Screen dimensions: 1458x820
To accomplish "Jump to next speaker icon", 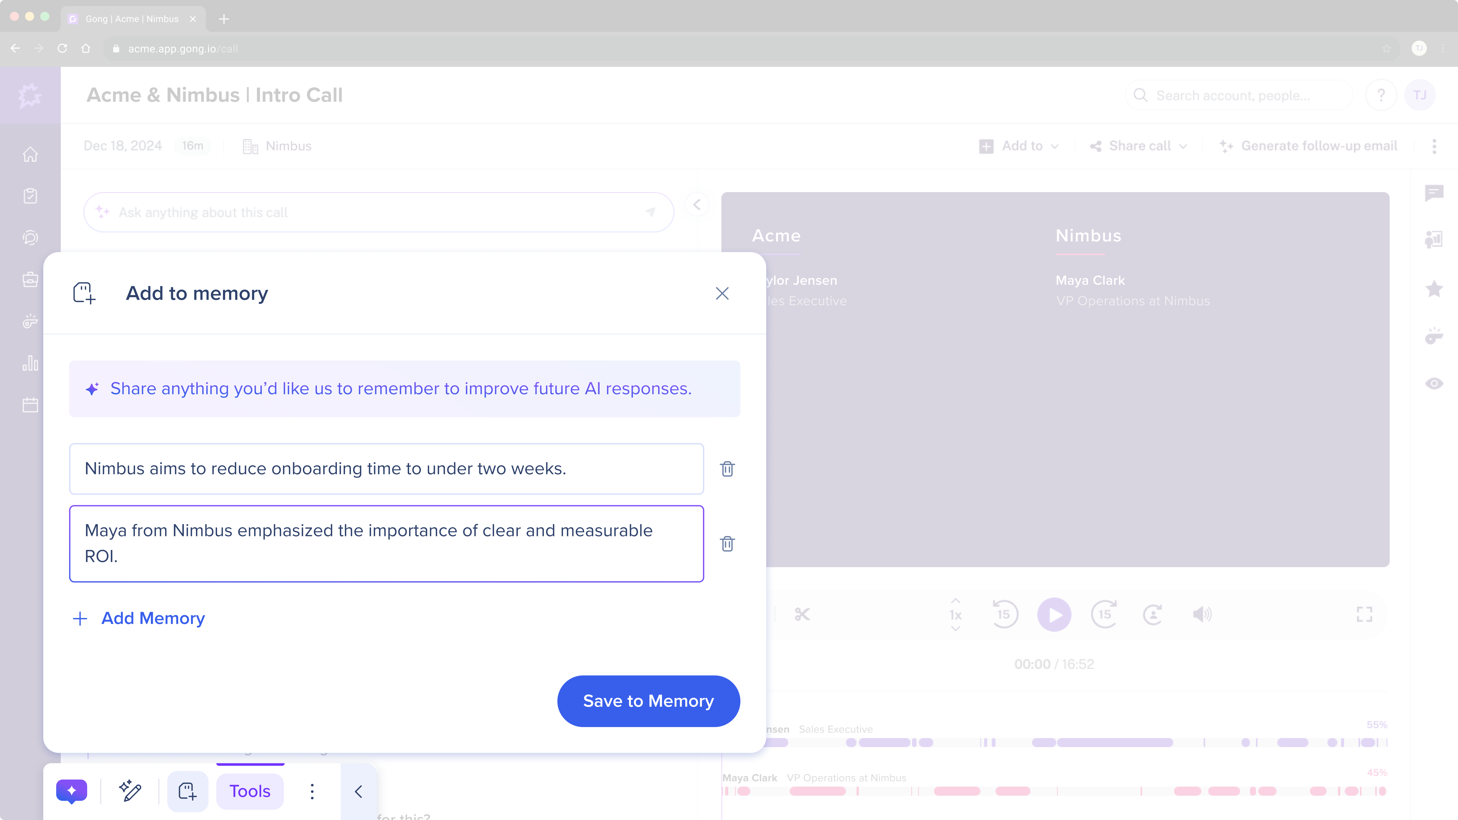I will 1153,614.
